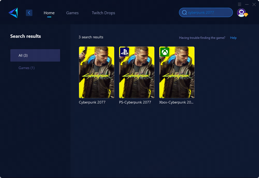Open the hamburger menu icon
This screenshot has width=259, height=178.
click(240, 4)
